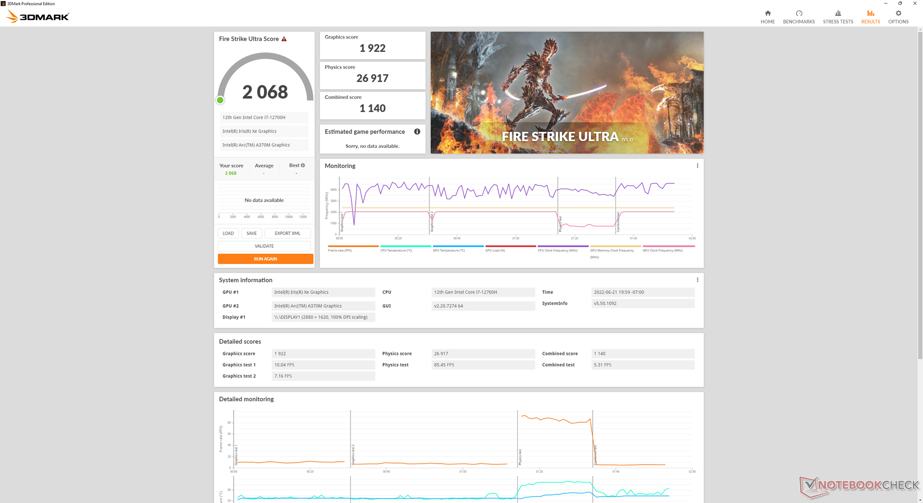Click the info icon next to Estimated game performance
The height and width of the screenshot is (503, 923).
tap(417, 132)
